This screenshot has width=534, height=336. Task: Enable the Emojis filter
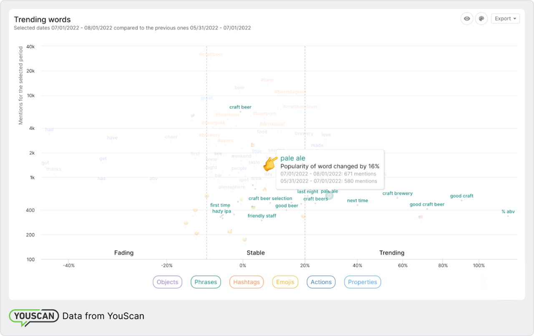[x=285, y=282]
